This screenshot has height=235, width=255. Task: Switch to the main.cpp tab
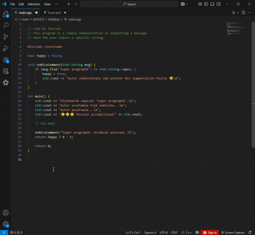[x=25, y=12]
